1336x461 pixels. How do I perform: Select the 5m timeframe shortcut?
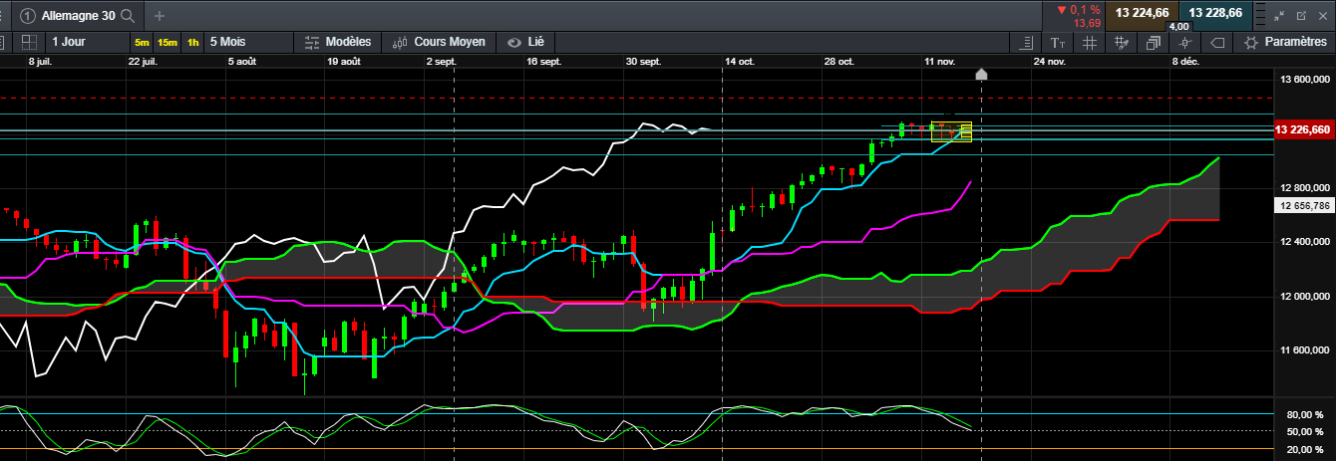point(143,42)
